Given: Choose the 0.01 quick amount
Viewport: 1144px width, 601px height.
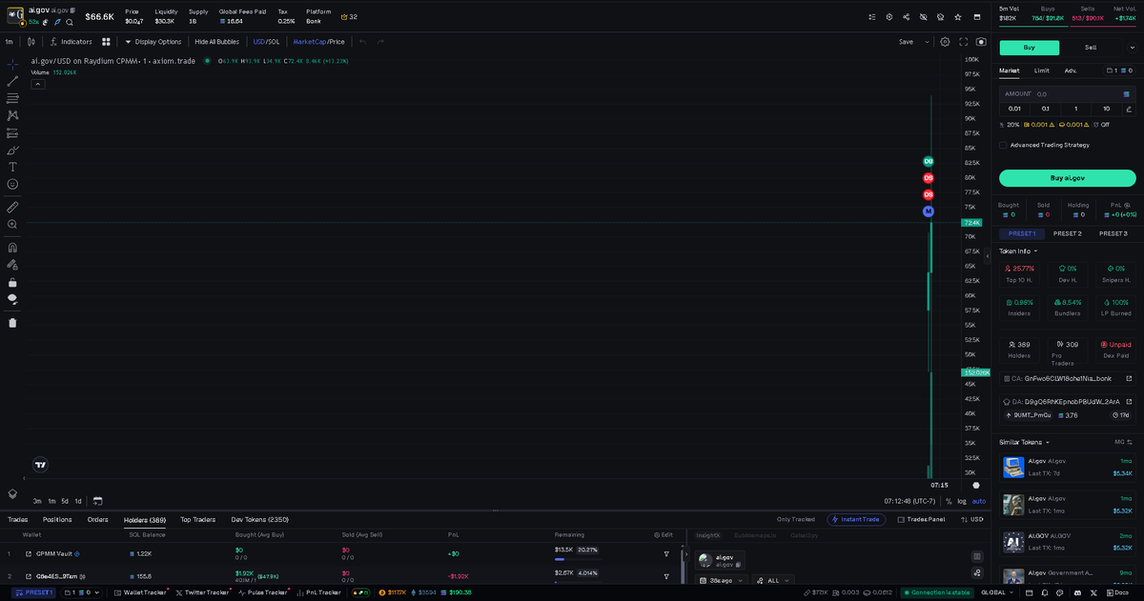Looking at the screenshot, I should pyautogui.click(x=1014, y=109).
